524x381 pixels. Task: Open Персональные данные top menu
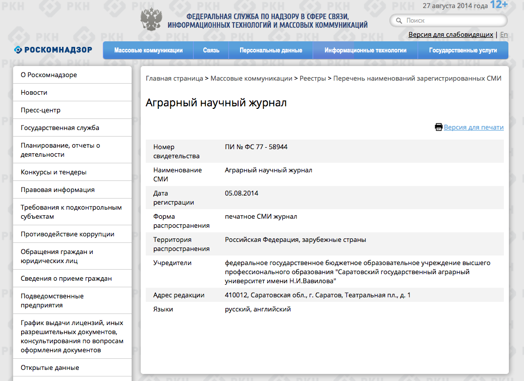(x=271, y=50)
